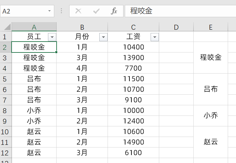Click cell A4 containing 程咬金

tap(34, 68)
